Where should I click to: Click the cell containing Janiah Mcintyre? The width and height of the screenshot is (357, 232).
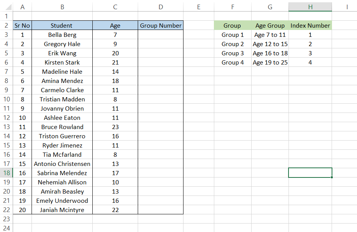pos(62,210)
